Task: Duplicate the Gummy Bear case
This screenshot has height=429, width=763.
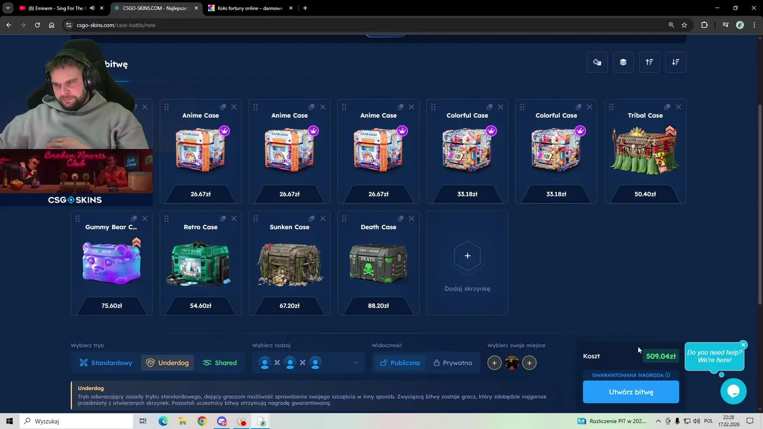Action: (134, 219)
